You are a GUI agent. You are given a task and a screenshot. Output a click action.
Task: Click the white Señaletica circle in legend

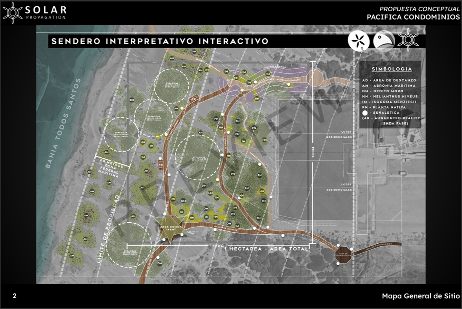(x=365, y=112)
